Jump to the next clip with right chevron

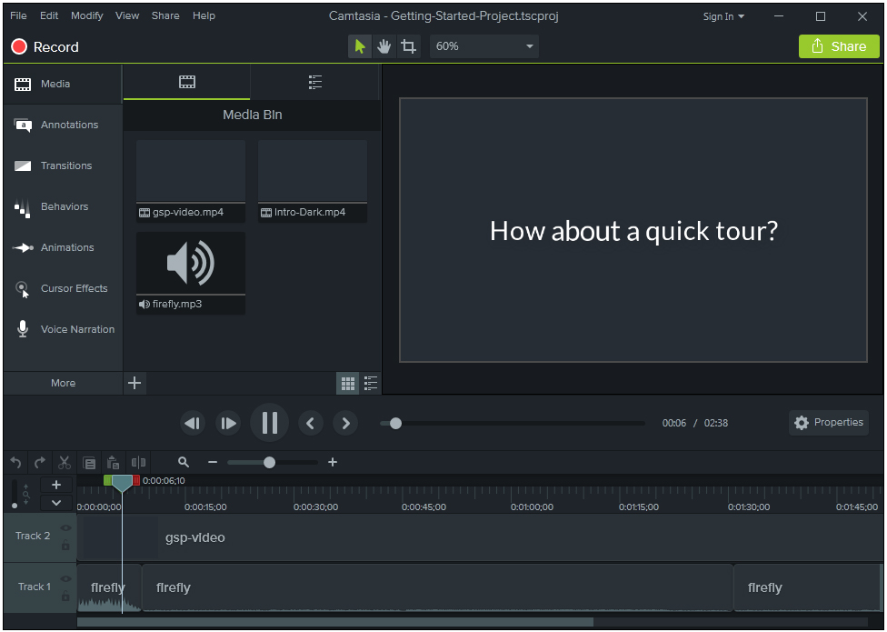point(345,423)
